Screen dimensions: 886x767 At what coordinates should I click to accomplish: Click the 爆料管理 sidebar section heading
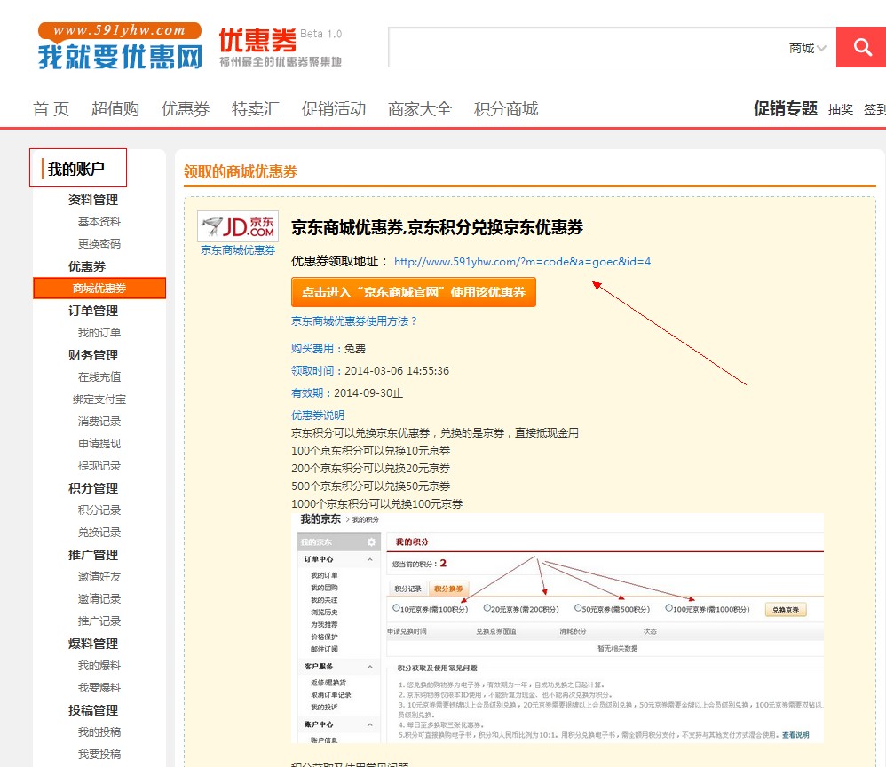click(93, 644)
